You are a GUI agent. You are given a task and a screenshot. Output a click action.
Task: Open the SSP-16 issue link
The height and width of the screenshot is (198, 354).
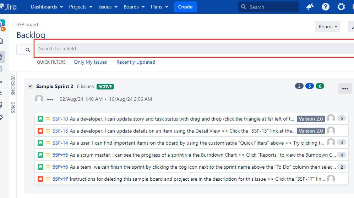pyautogui.click(x=60, y=167)
